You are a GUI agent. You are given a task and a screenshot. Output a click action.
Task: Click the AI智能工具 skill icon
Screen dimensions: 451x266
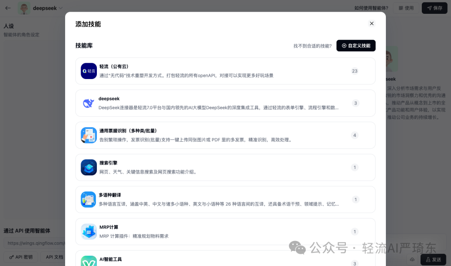pyautogui.click(x=89, y=261)
